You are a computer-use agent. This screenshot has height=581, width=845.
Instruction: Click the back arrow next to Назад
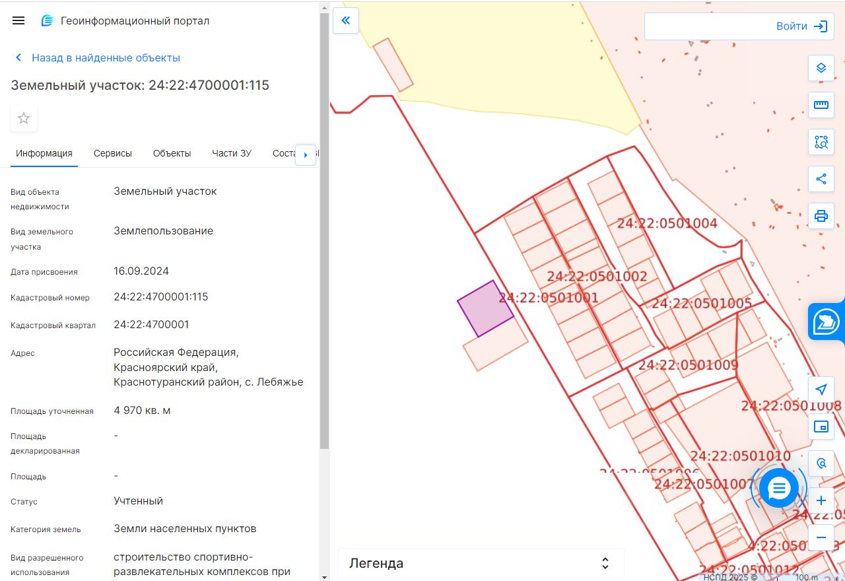18,58
